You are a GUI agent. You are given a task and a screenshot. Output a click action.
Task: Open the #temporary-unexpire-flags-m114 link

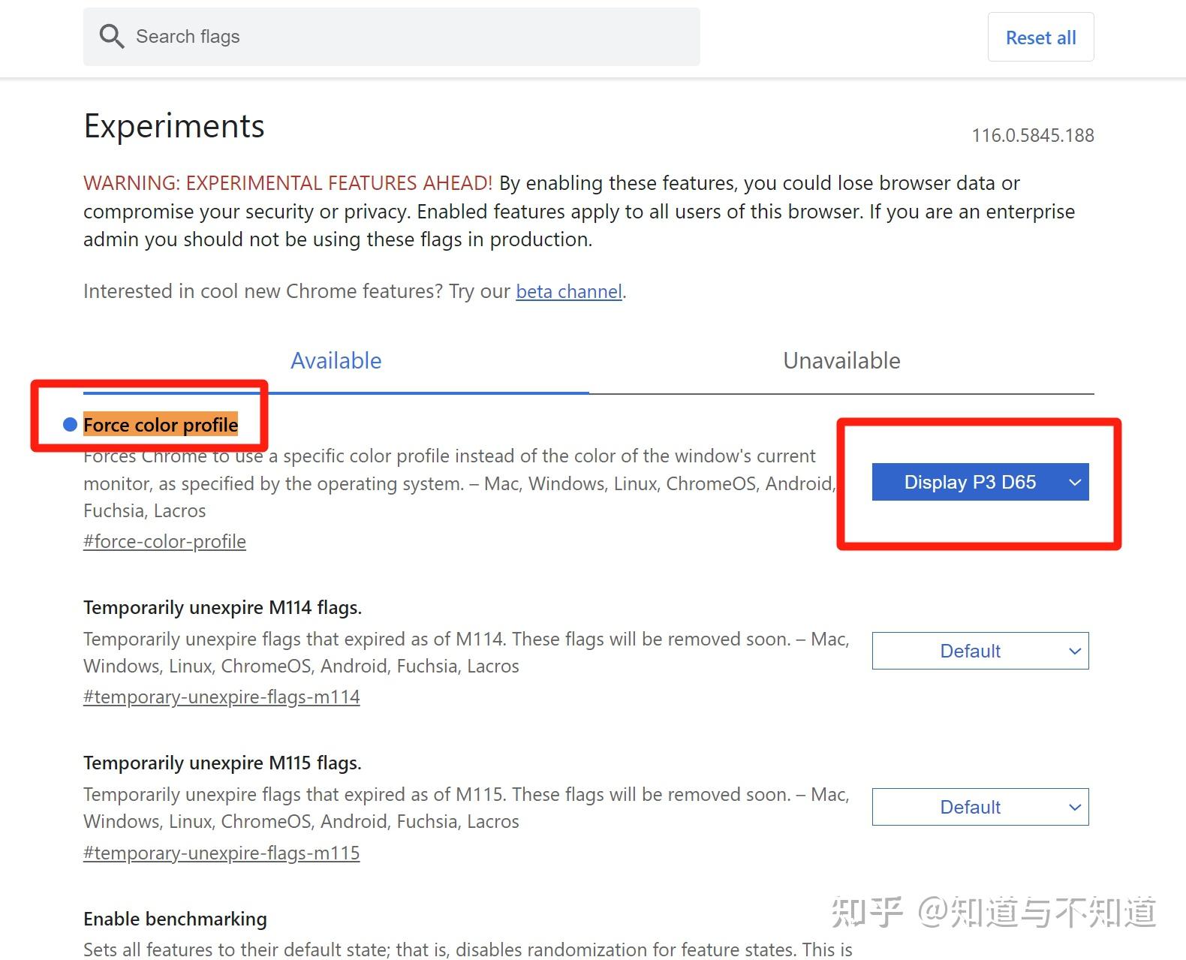[x=221, y=697]
